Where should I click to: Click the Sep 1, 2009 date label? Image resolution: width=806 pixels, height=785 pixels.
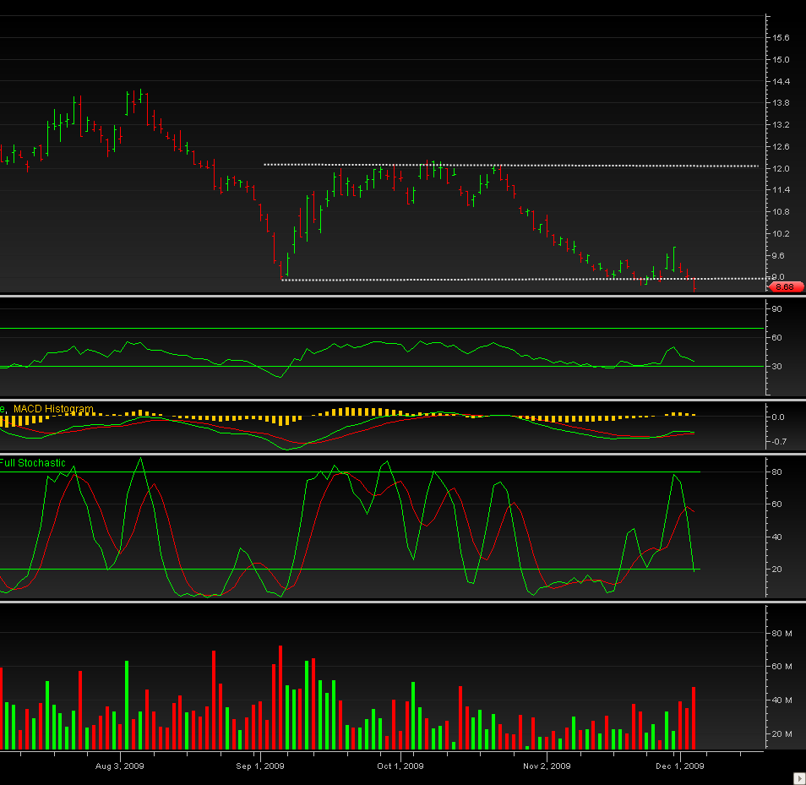pos(260,766)
